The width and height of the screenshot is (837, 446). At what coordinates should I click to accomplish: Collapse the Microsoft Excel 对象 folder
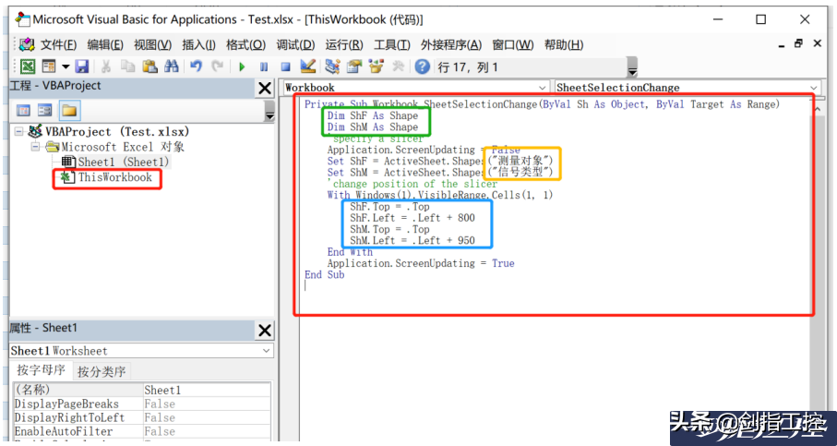pyautogui.click(x=36, y=146)
